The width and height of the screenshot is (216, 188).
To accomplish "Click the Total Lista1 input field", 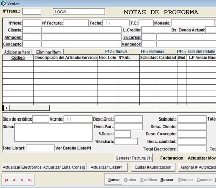I will (40, 148).
